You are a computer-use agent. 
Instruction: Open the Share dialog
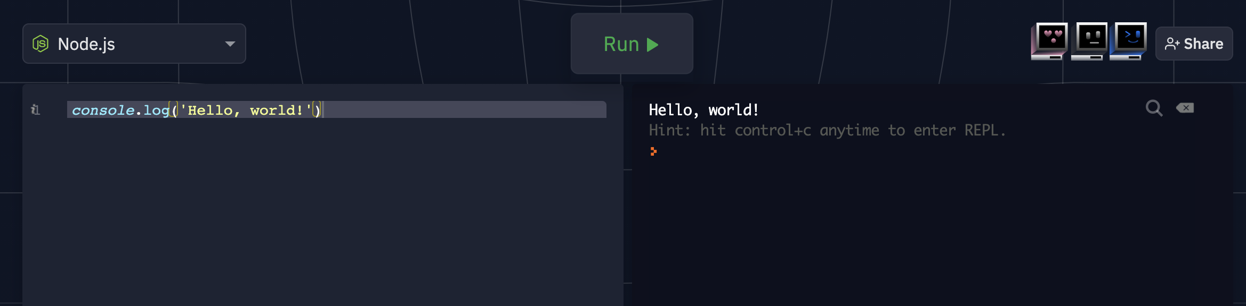[x=1194, y=44]
